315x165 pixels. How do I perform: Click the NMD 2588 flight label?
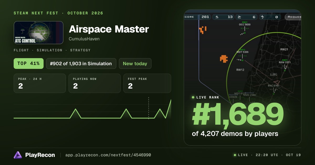click(x=249, y=95)
